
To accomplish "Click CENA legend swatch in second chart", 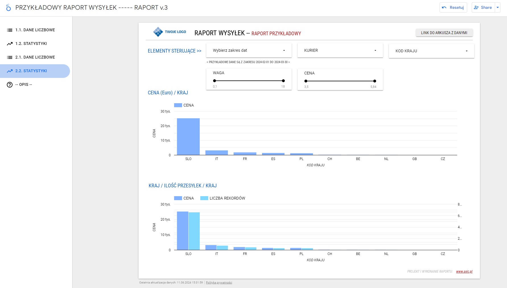I will 178,198.
